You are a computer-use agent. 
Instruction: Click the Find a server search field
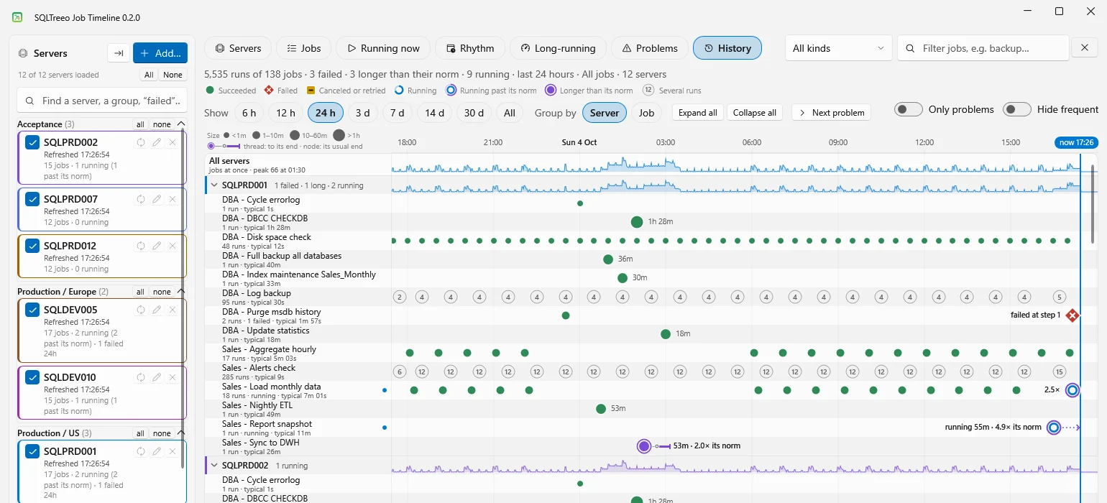(x=102, y=101)
